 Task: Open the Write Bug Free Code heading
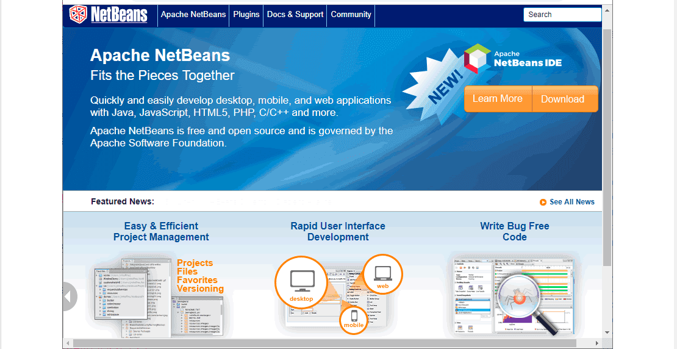pyautogui.click(x=515, y=231)
